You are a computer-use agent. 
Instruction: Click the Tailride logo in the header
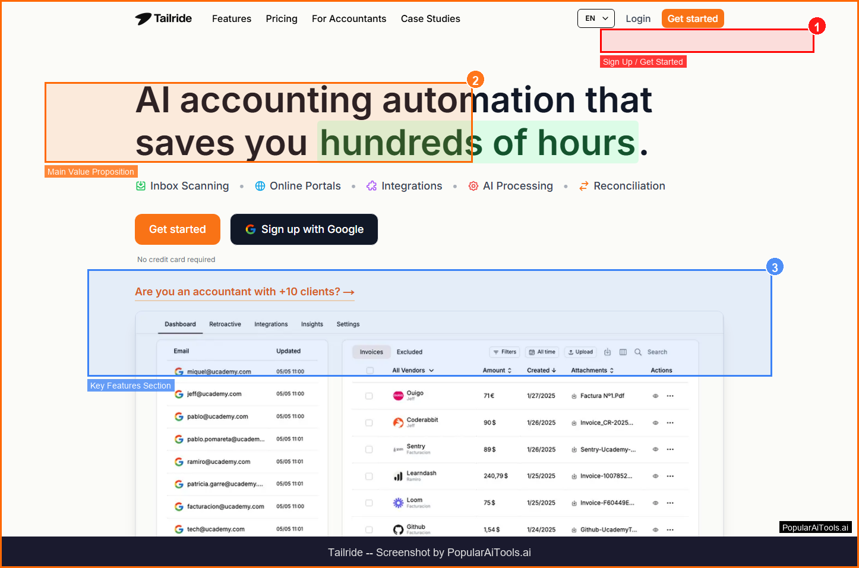coord(163,18)
